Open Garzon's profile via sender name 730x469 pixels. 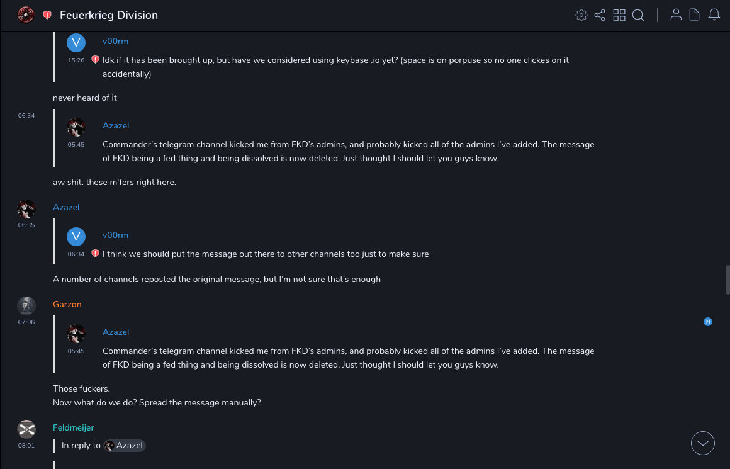(67, 304)
